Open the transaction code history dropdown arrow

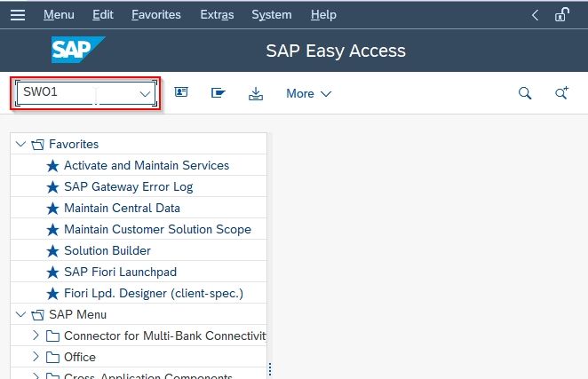coord(145,94)
